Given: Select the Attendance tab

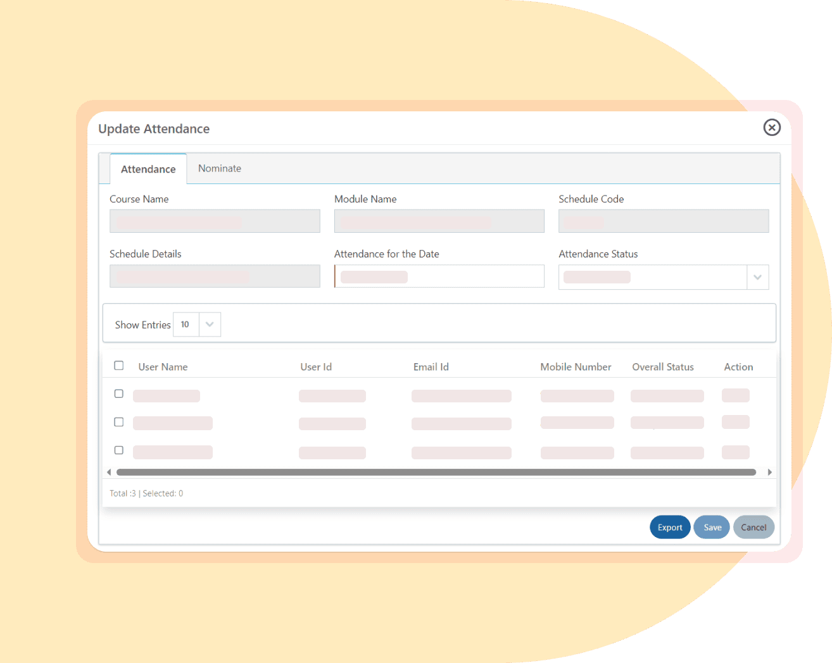Looking at the screenshot, I should pyautogui.click(x=148, y=169).
